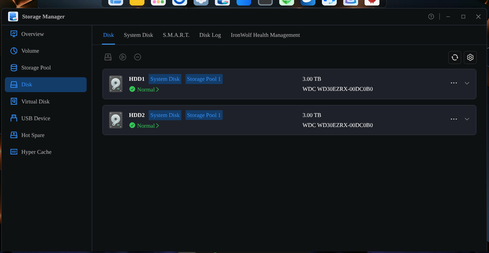
Task: Click HDD1's WDC WD30EZRX-00DC0B0 model text
Action: pyautogui.click(x=338, y=89)
